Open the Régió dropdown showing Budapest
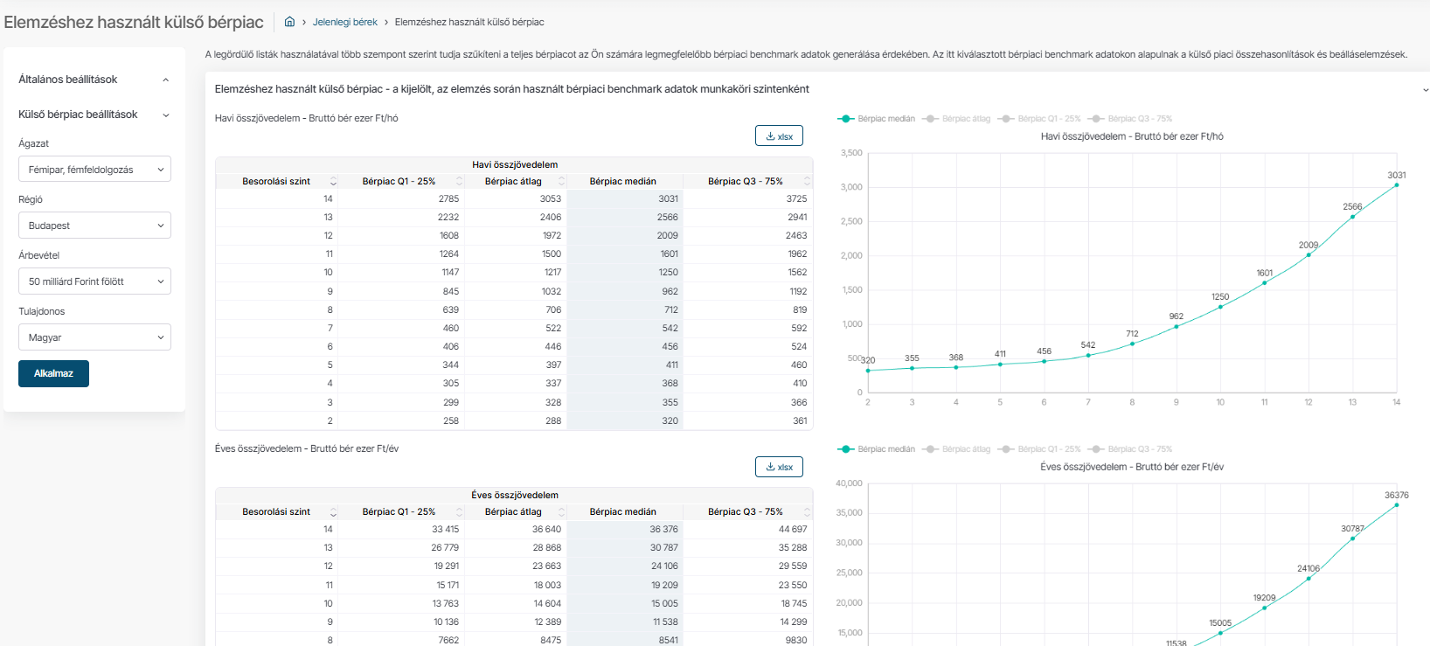Viewport: 1430px width, 646px height. tap(94, 226)
